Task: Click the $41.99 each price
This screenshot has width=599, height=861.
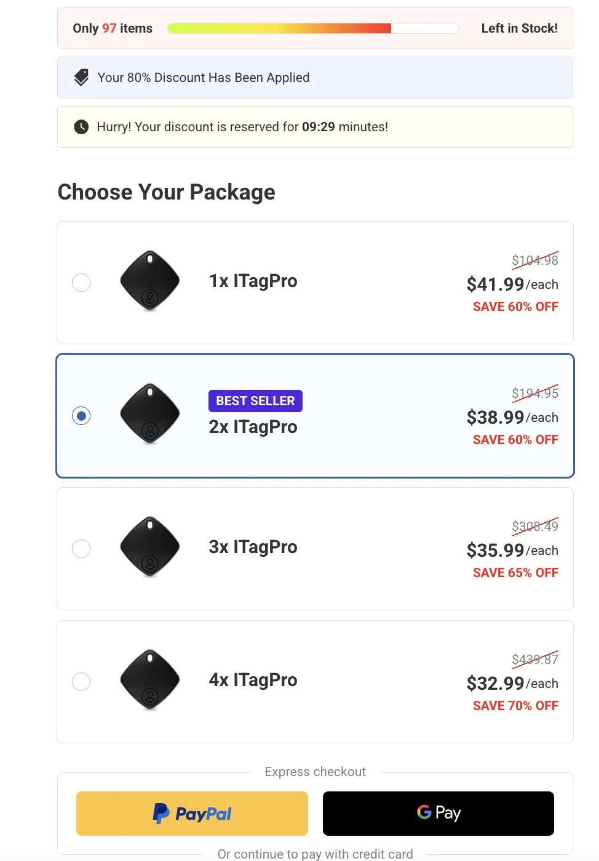Action: tap(512, 285)
